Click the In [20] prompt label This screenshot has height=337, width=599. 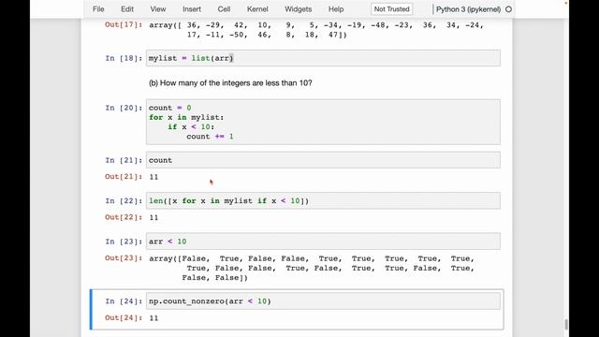pyautogui.click(x=124, y=108)
